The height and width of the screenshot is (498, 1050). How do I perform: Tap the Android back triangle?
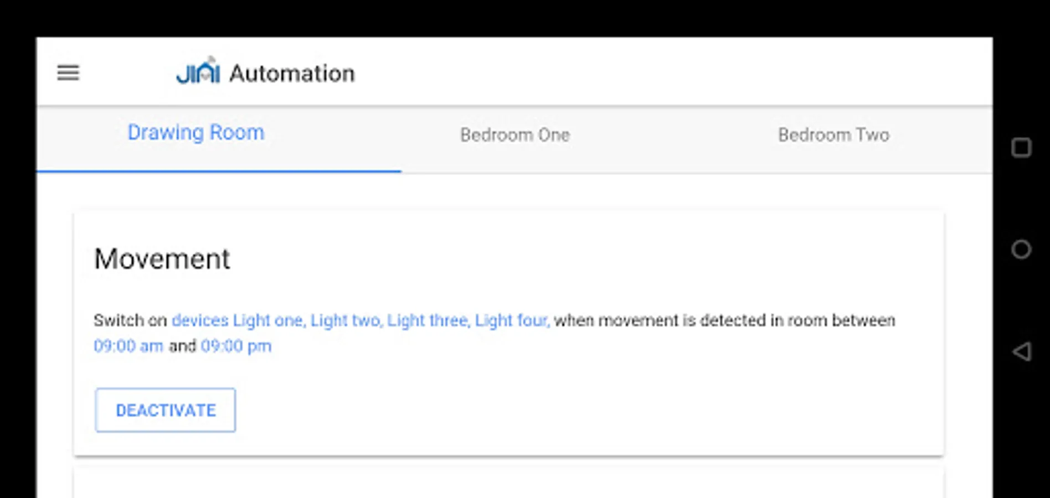[1021, 351]
